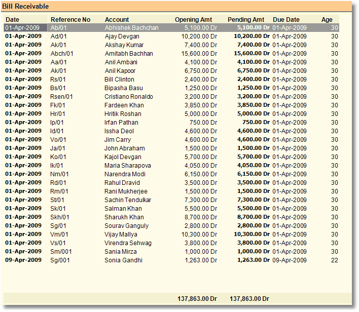Select the Akshay Kumar account entry

124,45
